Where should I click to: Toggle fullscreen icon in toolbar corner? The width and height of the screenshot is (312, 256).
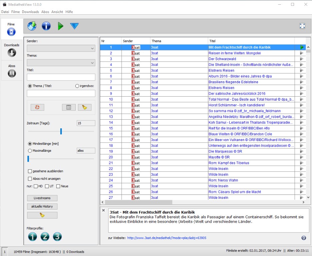[x=302, y=26]
